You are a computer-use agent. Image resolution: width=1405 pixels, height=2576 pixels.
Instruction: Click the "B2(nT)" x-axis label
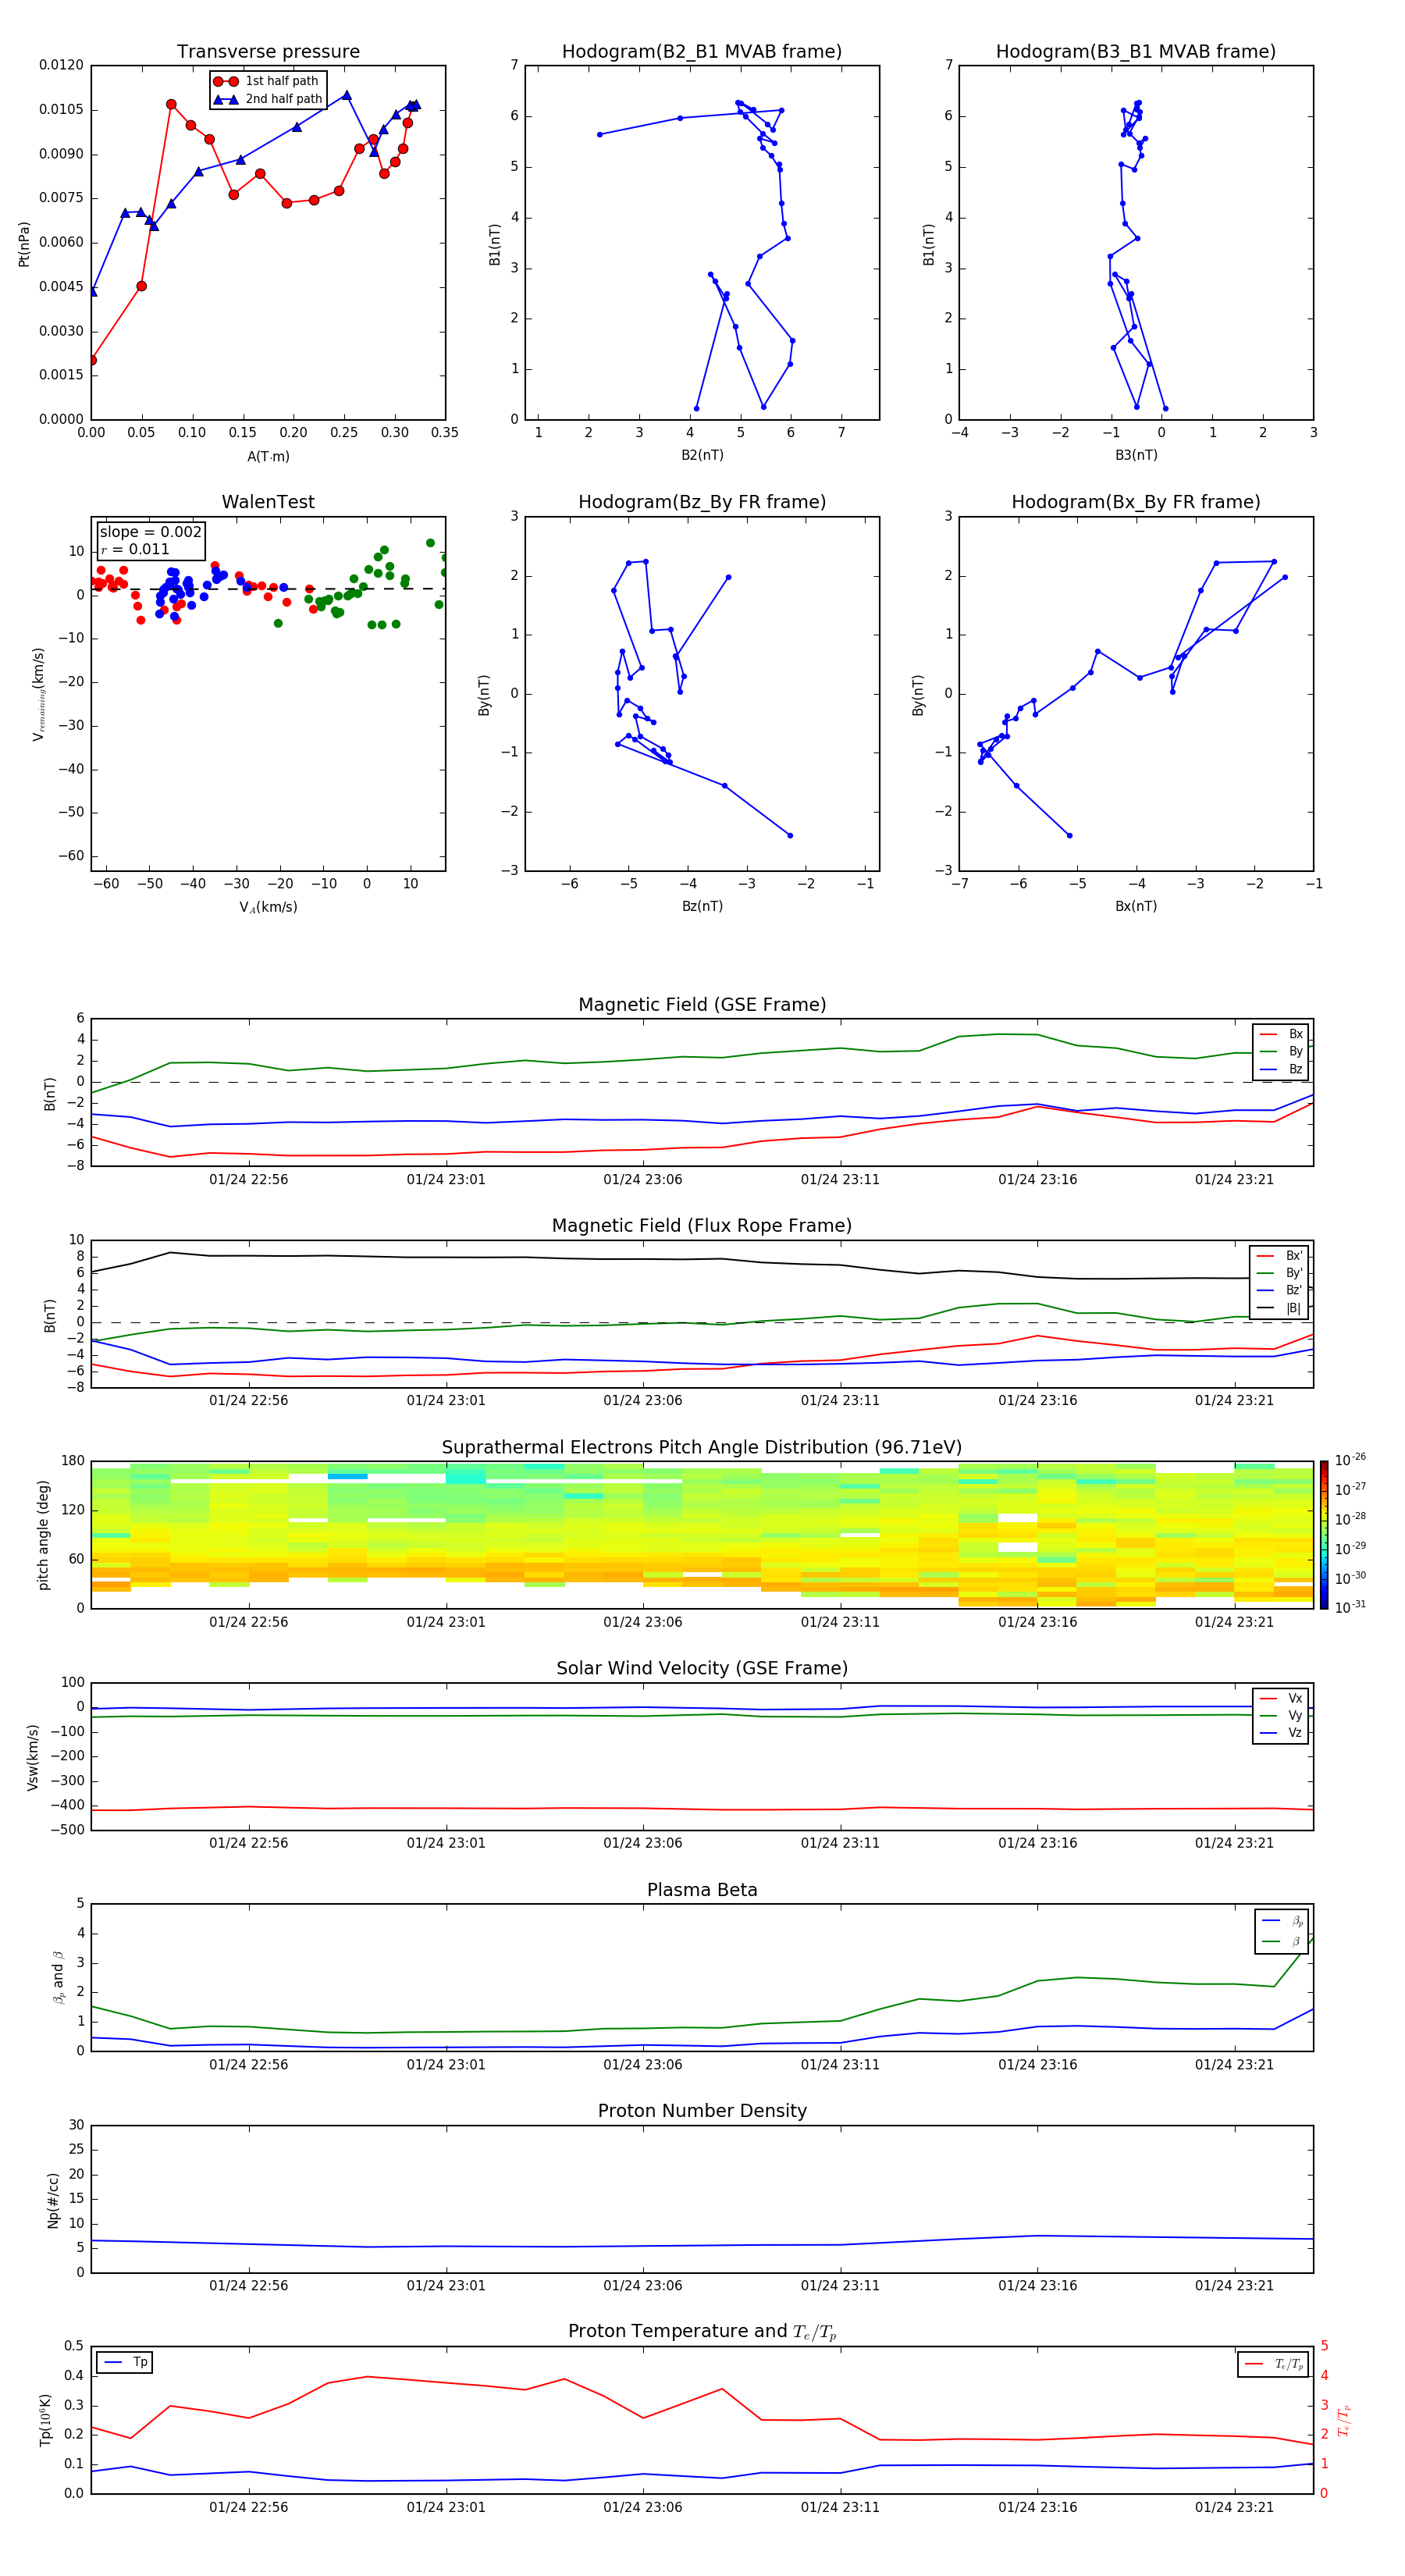[x=702, y=455]
